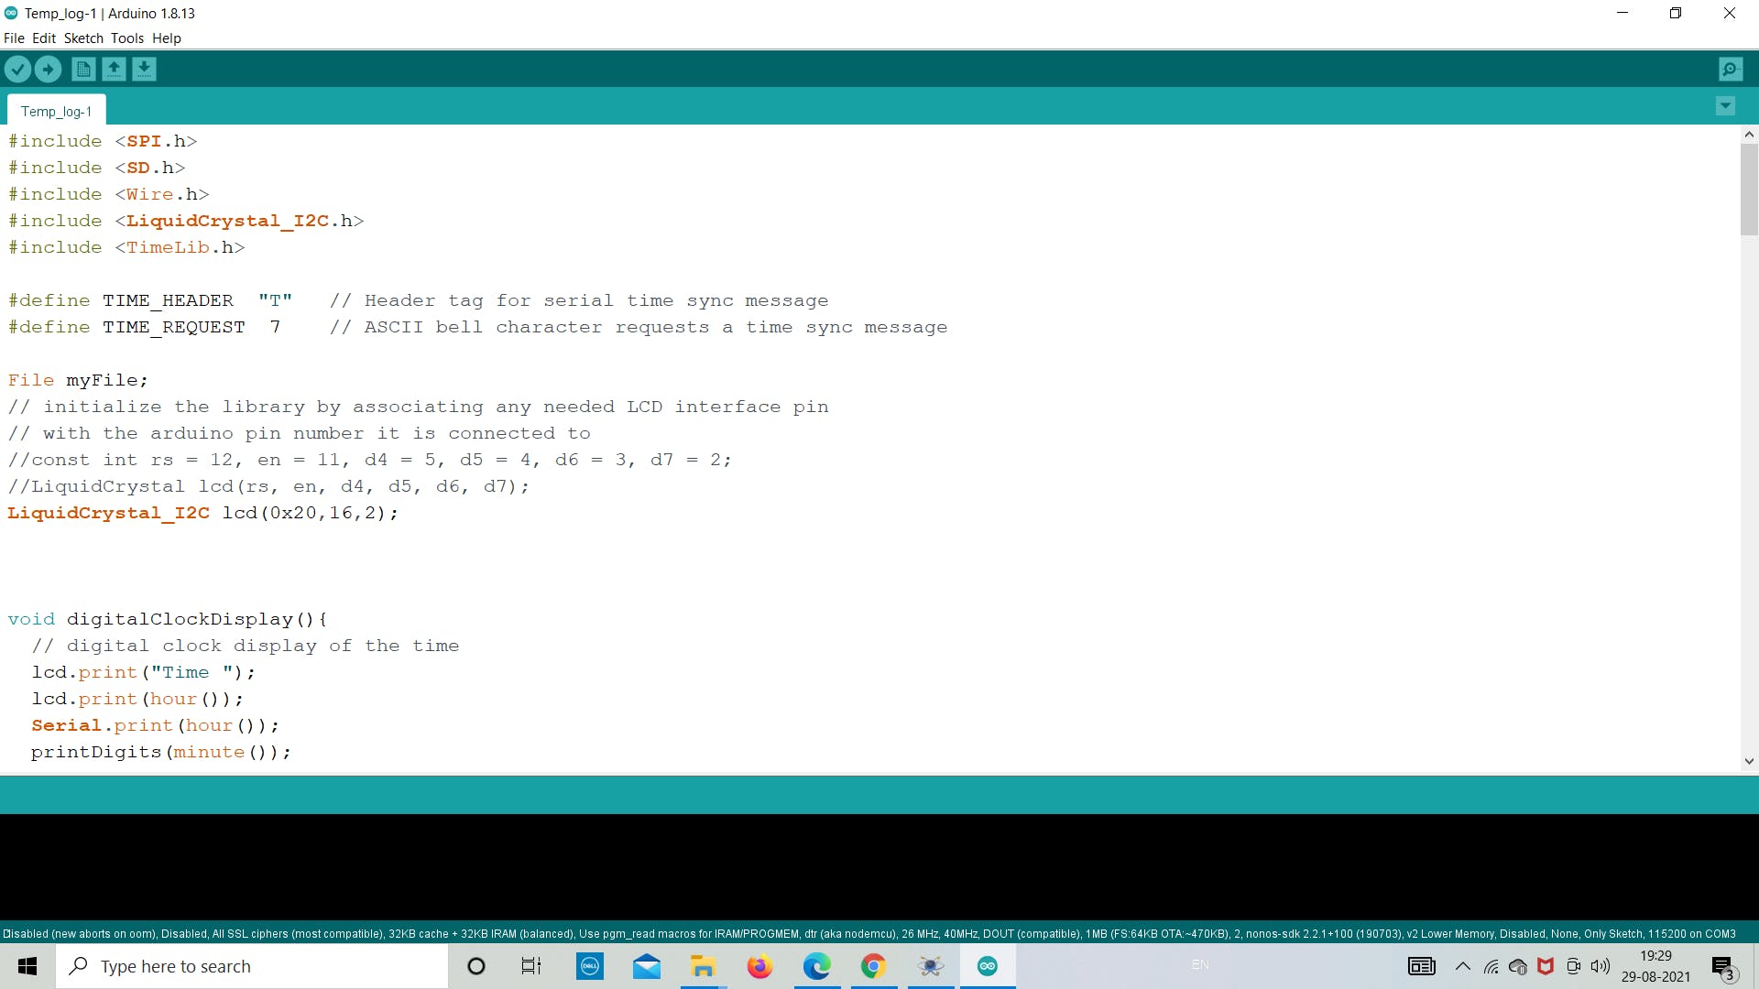Open the File menu
This screenshot has width=1759, height=989.
point(14,38)
